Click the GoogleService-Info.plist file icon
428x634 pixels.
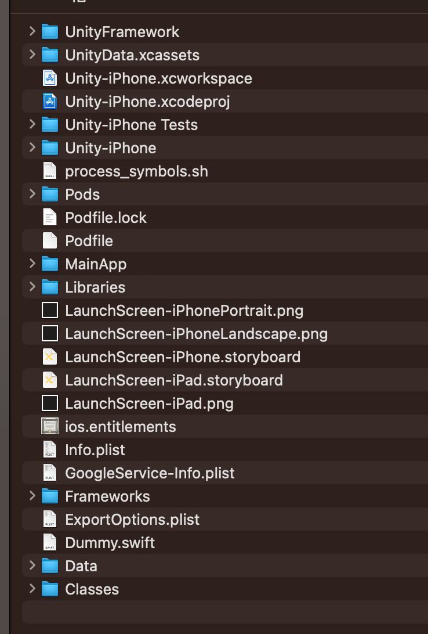click(x=50, y=473)
